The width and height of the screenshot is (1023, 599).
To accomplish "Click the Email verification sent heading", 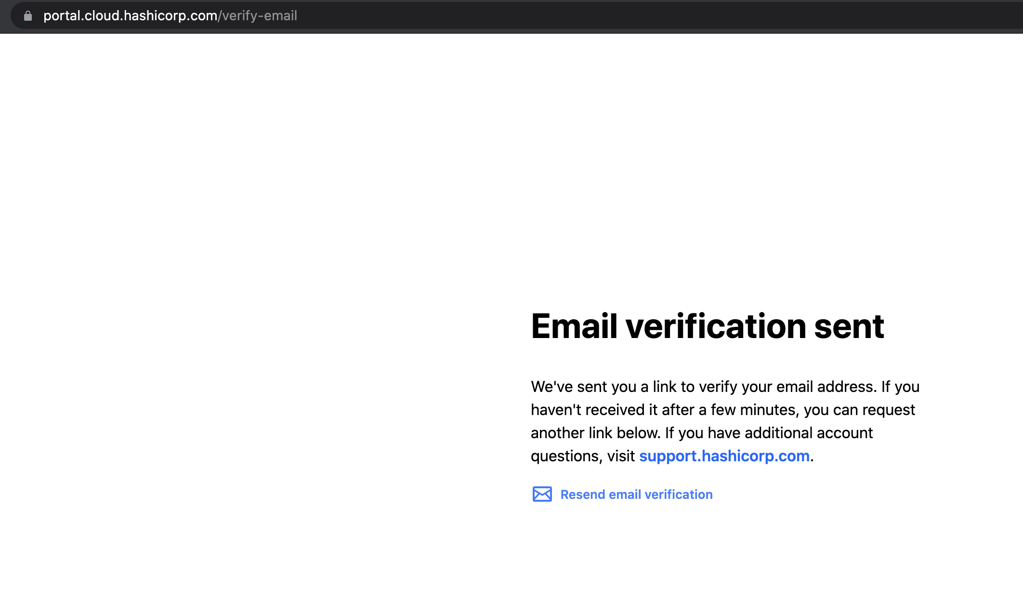I will tap(707, 326).
